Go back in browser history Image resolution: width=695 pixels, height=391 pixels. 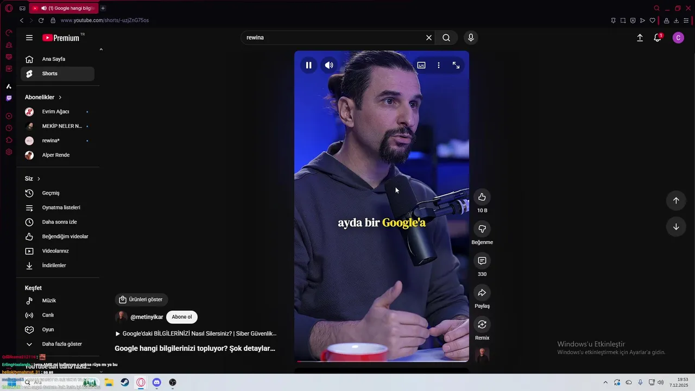(22, 20)
